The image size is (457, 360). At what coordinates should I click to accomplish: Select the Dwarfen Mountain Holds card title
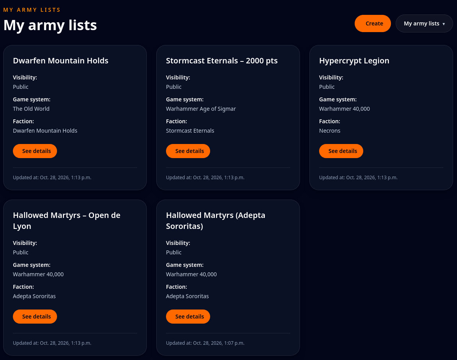point(61,60)
